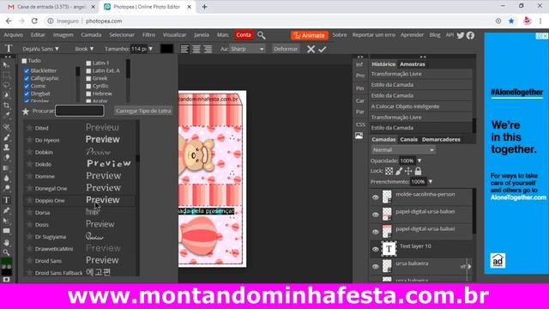Open the Preenchimento slider arrow
This screenshot has width=549, height=309.
pyautogui.click(x=431, y=181)
